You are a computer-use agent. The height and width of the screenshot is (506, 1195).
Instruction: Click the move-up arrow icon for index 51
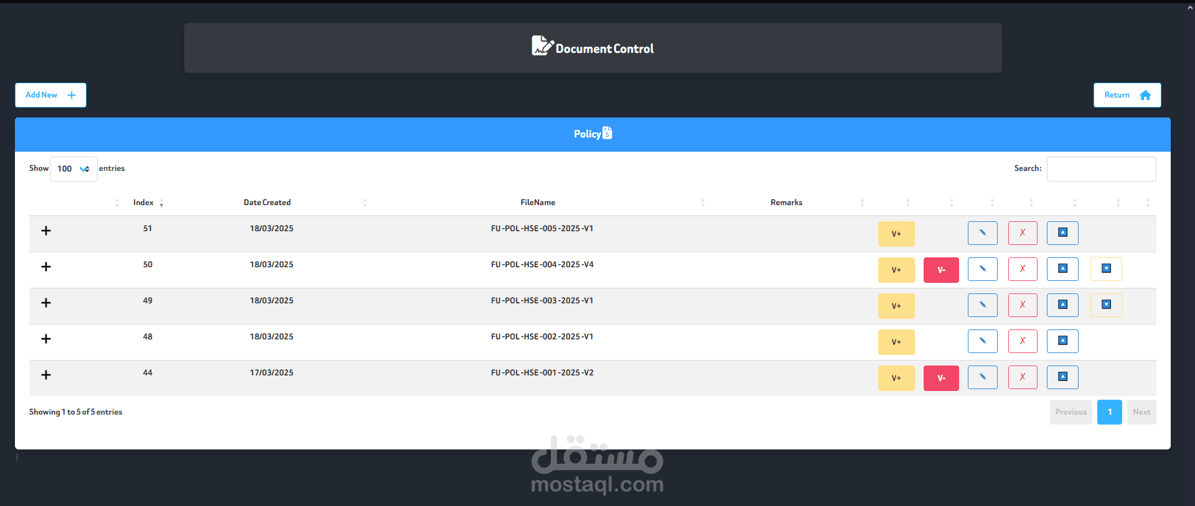[x=1062, y=233]
